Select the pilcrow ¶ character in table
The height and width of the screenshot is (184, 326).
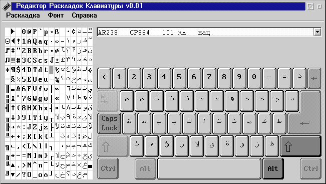(x=13, y=70)
